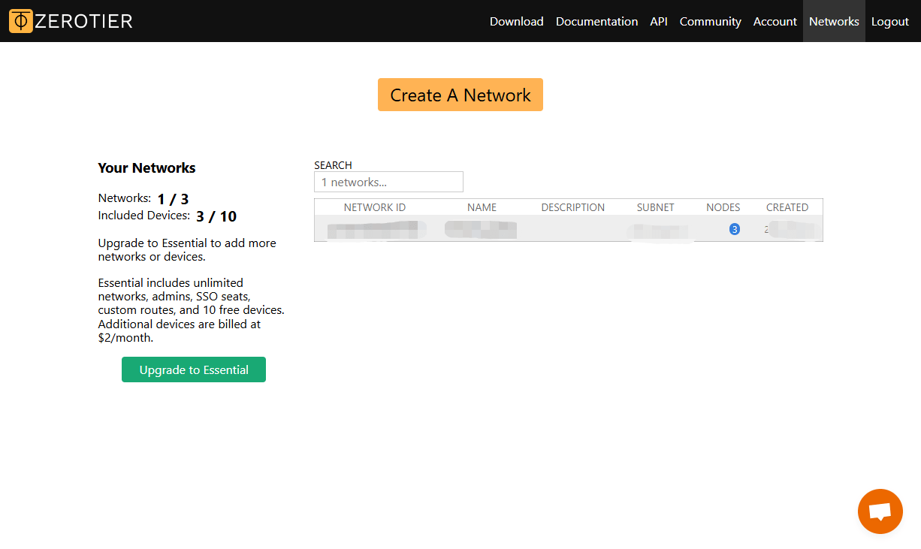Sort by the NODES column header

coord(723,207)
